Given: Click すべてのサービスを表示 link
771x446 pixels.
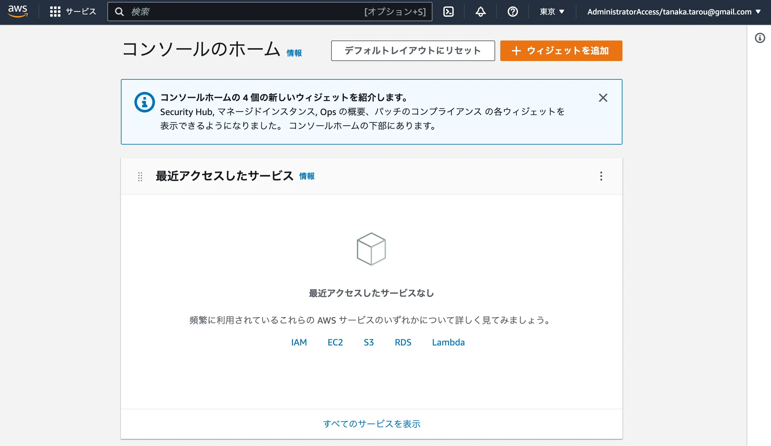Looking at the screenshot, I should pyautogui.click(x=371, y=424).
